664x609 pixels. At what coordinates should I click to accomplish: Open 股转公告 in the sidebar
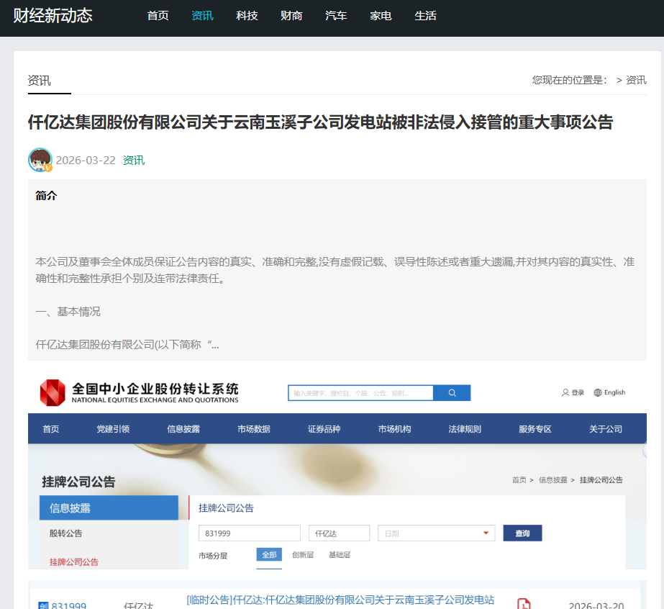[65, 533]
